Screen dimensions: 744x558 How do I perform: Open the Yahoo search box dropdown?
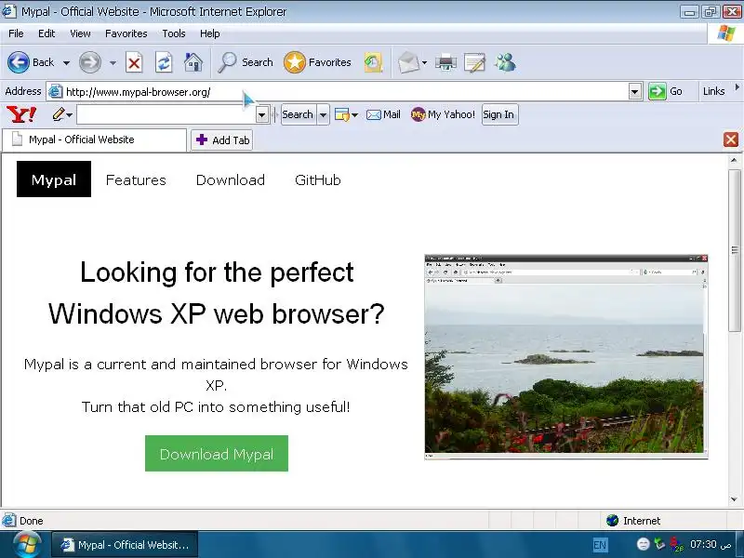coord(262,114)
